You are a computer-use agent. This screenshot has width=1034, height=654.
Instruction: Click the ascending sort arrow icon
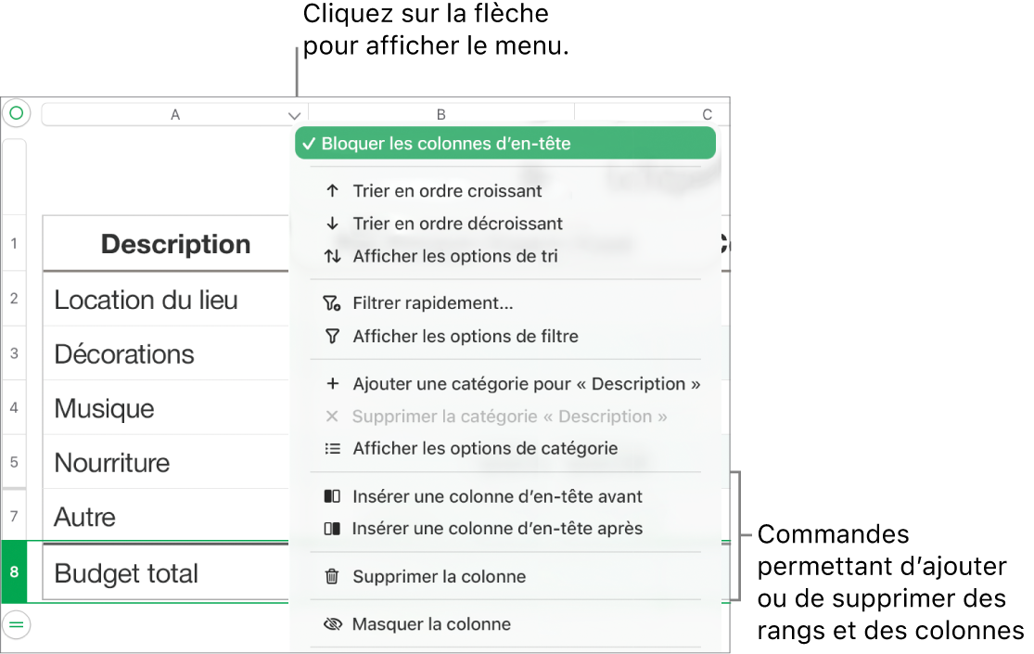point(332,190)
